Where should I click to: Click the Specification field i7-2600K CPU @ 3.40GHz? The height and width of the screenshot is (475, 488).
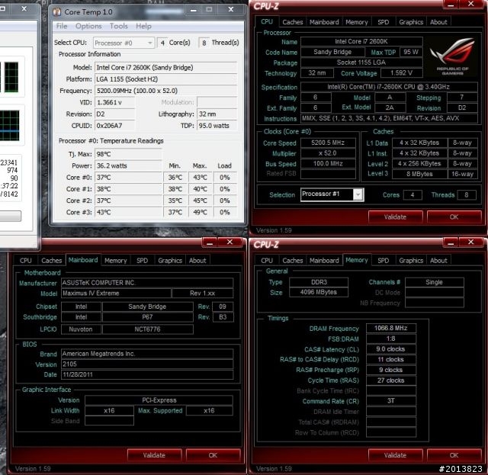(x=389, y=87)
